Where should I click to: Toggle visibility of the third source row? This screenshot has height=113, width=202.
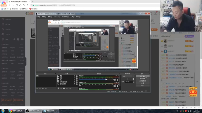pyautogui.click(x=74, y=80)
